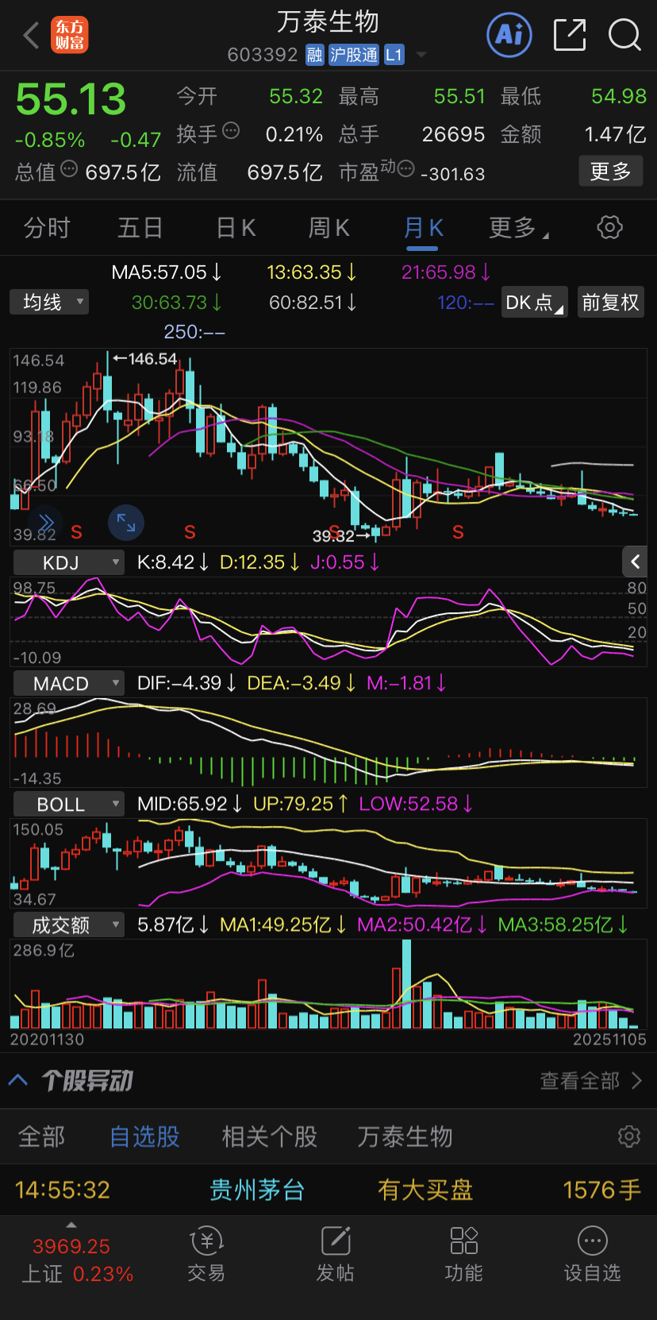Tap the 39.32 low price marker

340,536
